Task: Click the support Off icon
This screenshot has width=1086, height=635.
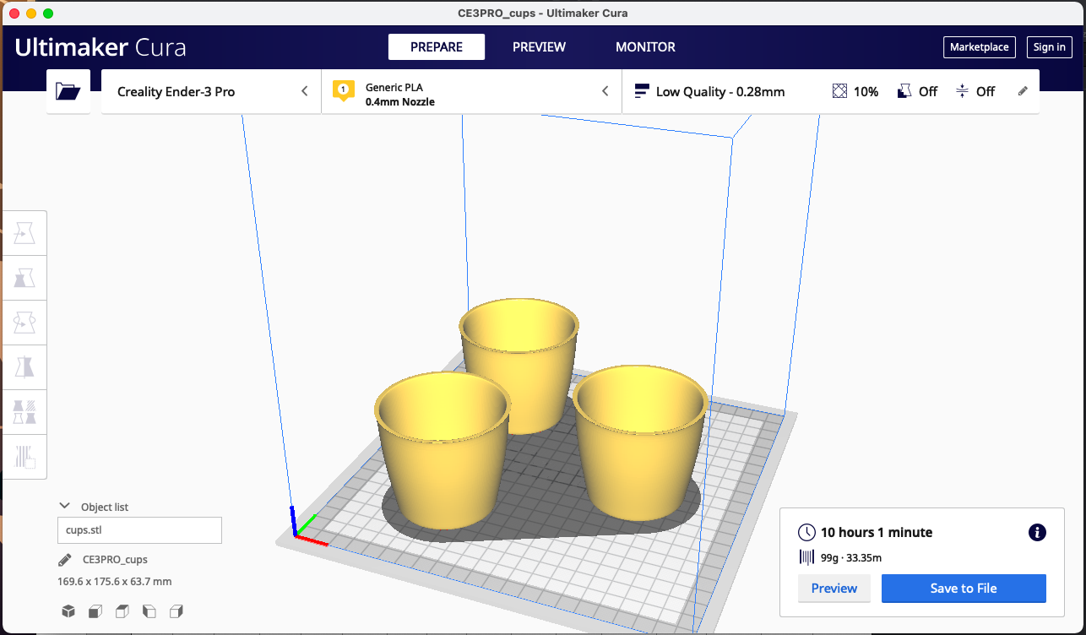Action: point(904,91)
